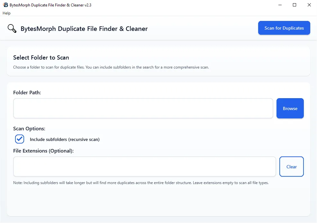Focus the Folder Path text field
Image resolution: width=317 pixels, height=223 pixels.
point(143,108)
